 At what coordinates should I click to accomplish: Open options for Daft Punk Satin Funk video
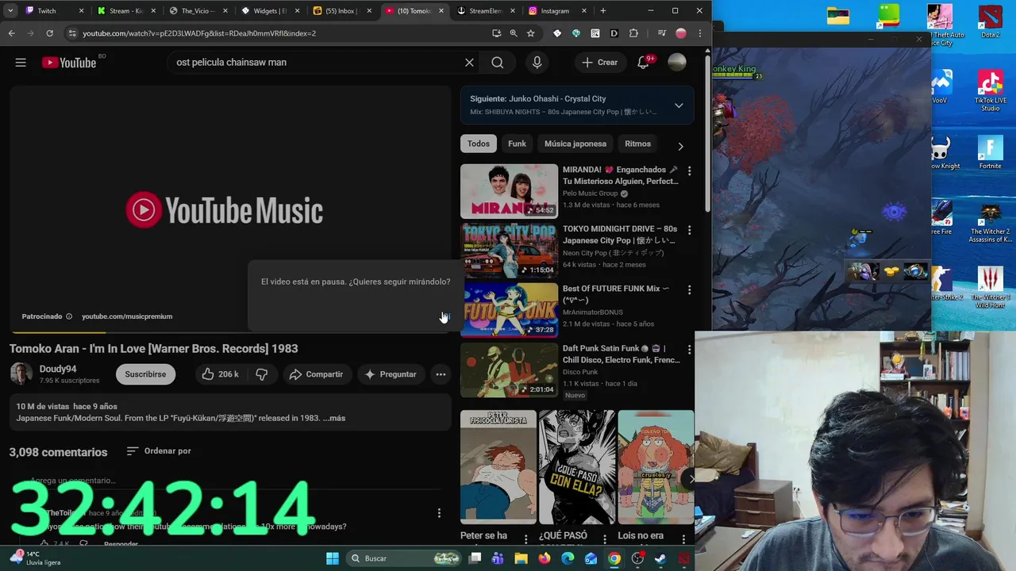coord(689,350)
